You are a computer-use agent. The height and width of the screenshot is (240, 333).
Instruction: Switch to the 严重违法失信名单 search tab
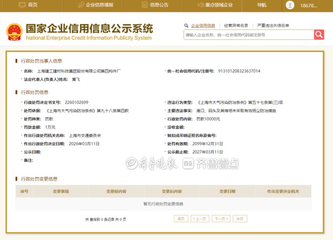[273, 26]
